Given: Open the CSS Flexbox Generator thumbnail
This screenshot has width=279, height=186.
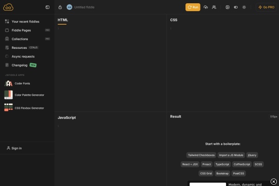Looking at the screenshot, I should pos(8,107).
